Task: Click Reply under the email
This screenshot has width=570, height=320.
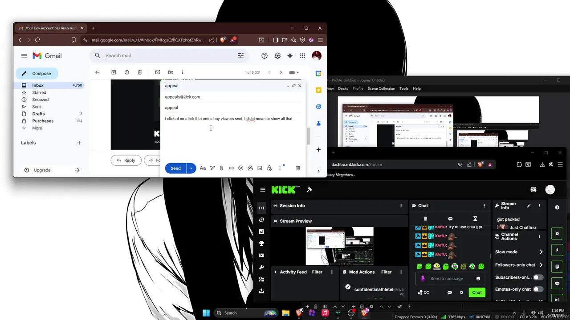Action: point(126,160)
